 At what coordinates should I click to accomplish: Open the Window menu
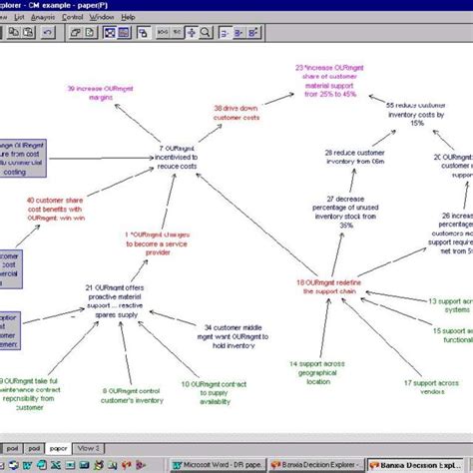point(102,17)
